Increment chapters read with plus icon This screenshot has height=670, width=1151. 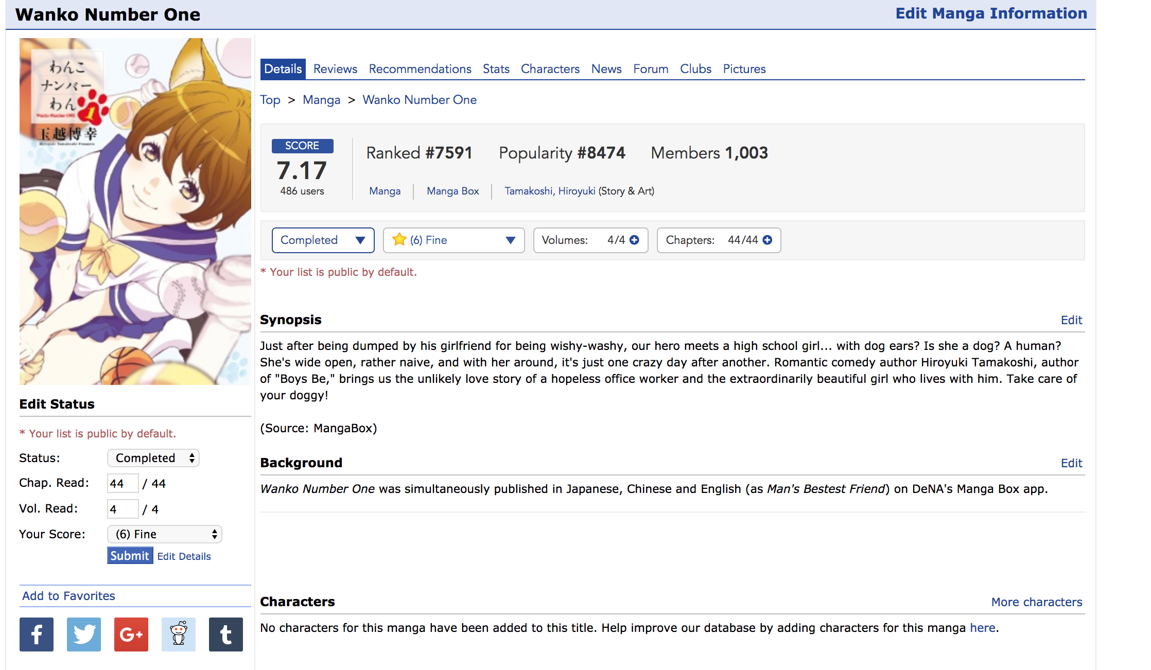click(767, 240)
